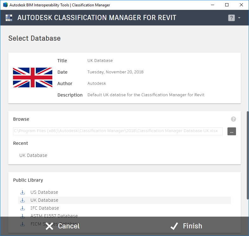Open the help question mark button in header
This screenshot has width=249, height=236.
pos(231,18)
